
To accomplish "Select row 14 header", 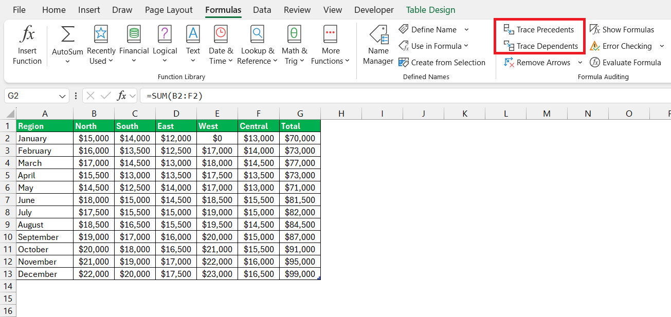I will (8, 286).
